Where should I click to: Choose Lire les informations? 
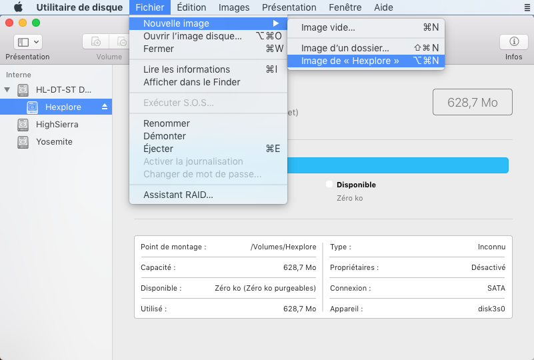pos(208,69)
